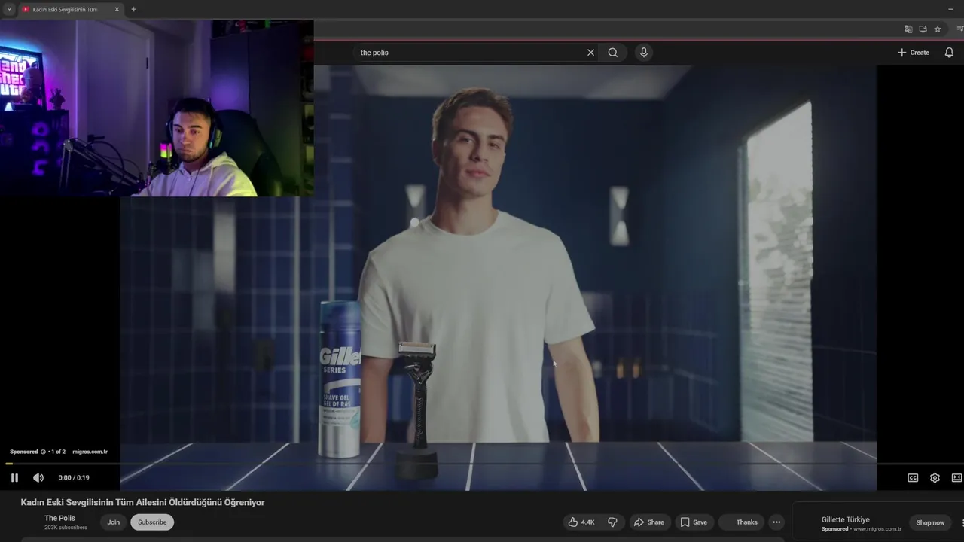Click the '0:00 / 0:19' time display
Image resolution: width=964 pixels, height=542 pixels.
point(74,477)
